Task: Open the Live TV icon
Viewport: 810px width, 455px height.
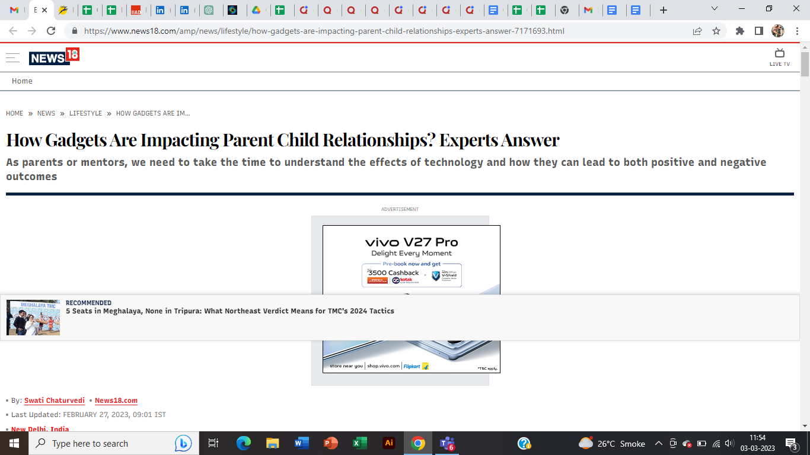Action: point(780,57)
